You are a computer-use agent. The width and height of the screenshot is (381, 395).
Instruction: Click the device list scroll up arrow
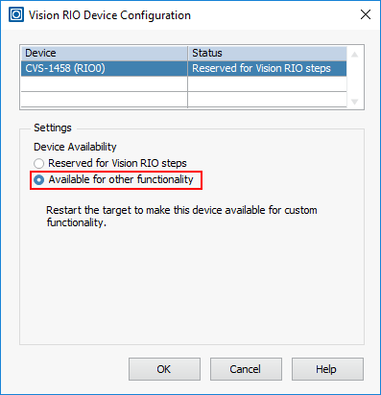pyautogui.click(x=355, y=55)
